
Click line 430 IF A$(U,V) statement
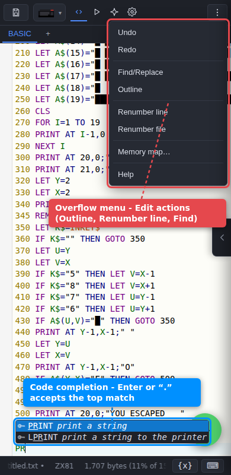pos(95,321)
